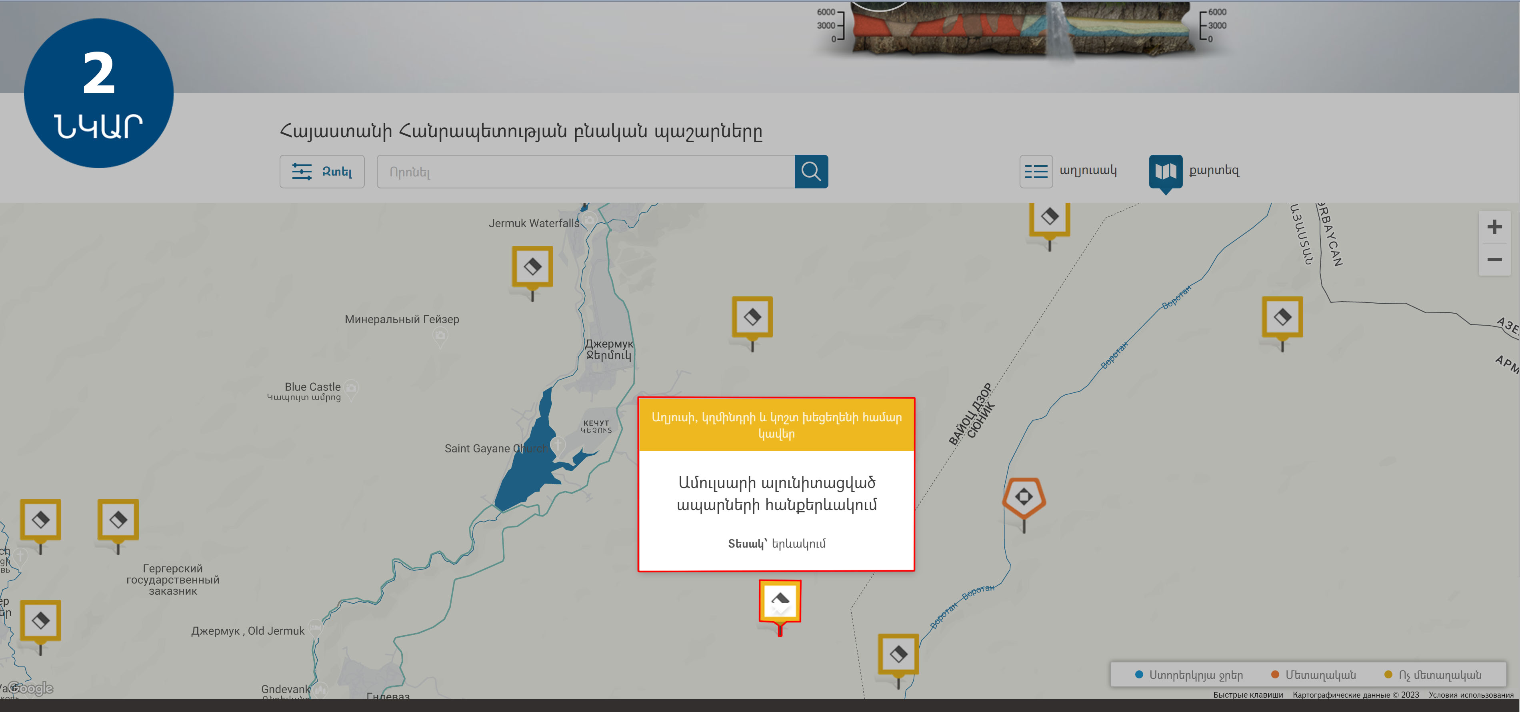Zoom out the map with minus
Viewport: 1520px width, 712px height.
pyautogui.click(x=1494, y=260)
